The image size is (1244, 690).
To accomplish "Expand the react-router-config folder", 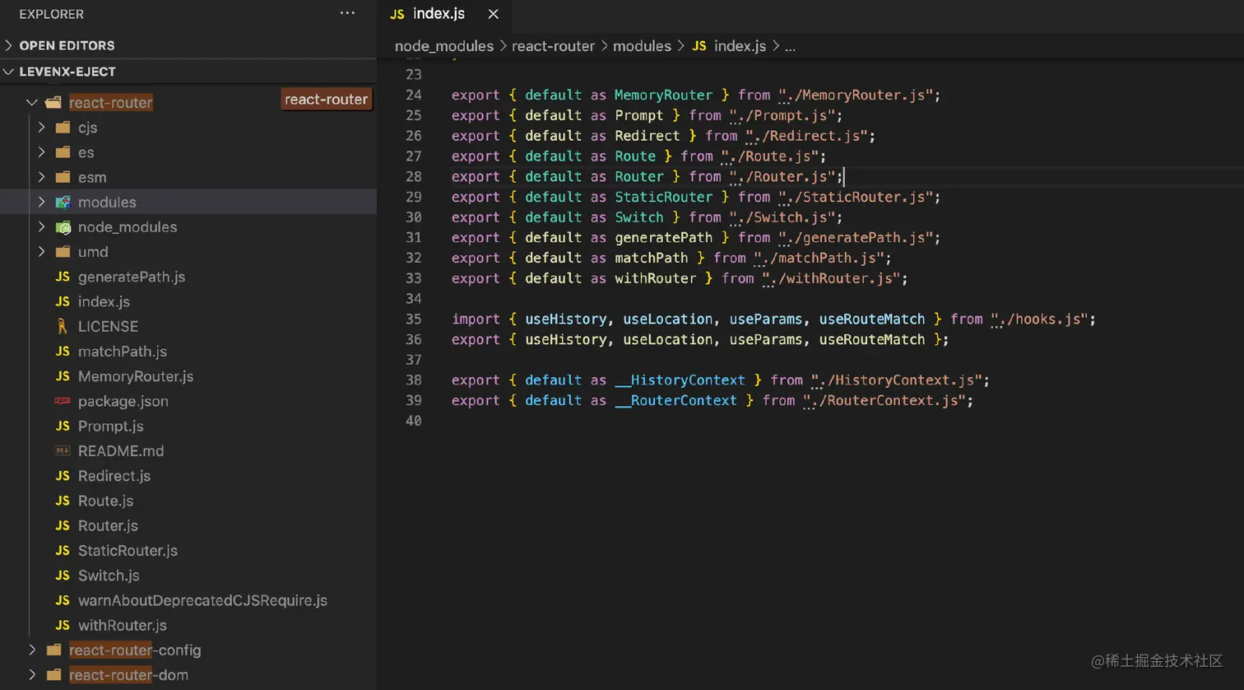I will click(31, 650).
